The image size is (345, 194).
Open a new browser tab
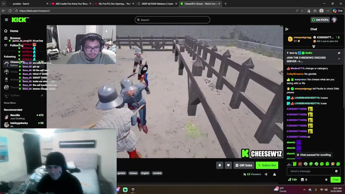226,4
